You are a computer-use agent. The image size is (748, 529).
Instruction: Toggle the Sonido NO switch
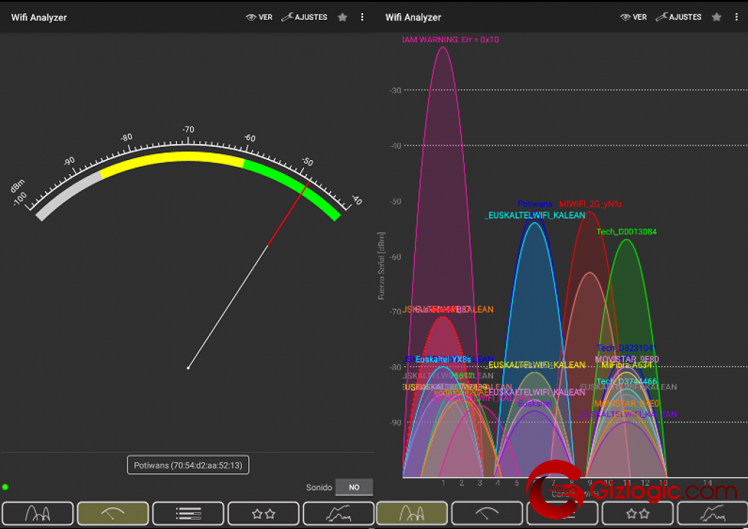click(x=354, y=487)
